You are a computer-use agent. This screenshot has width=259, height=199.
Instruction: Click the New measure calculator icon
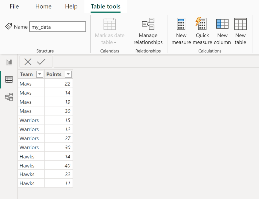coord(181,24)
